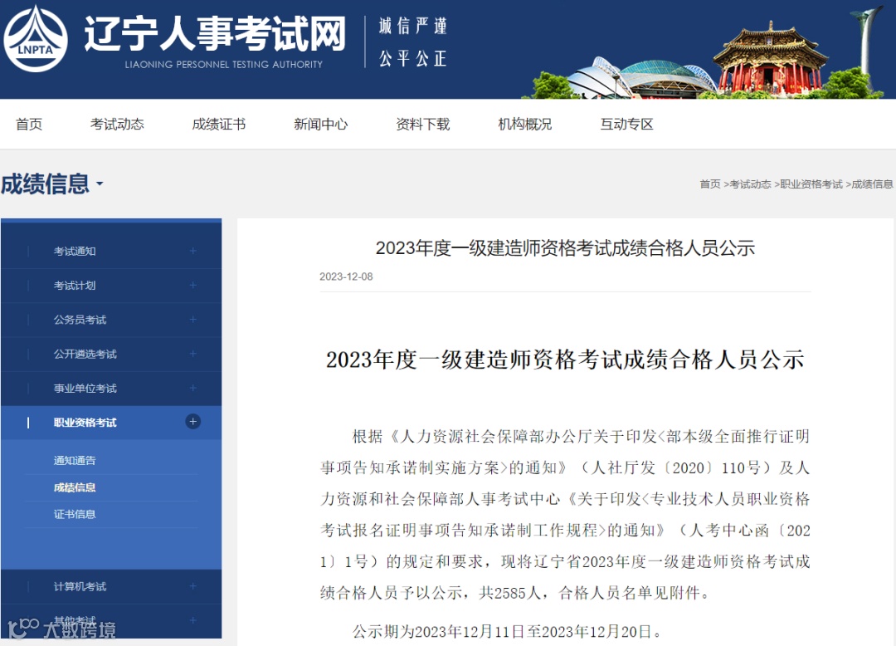The width and height of the screenshot is (896, 646).
Task: Open the 资料下载 navigation item
Action: (x=423, y=125)
